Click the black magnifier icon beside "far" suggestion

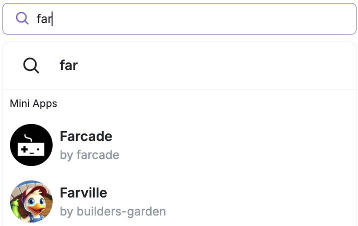pos(31,65)
